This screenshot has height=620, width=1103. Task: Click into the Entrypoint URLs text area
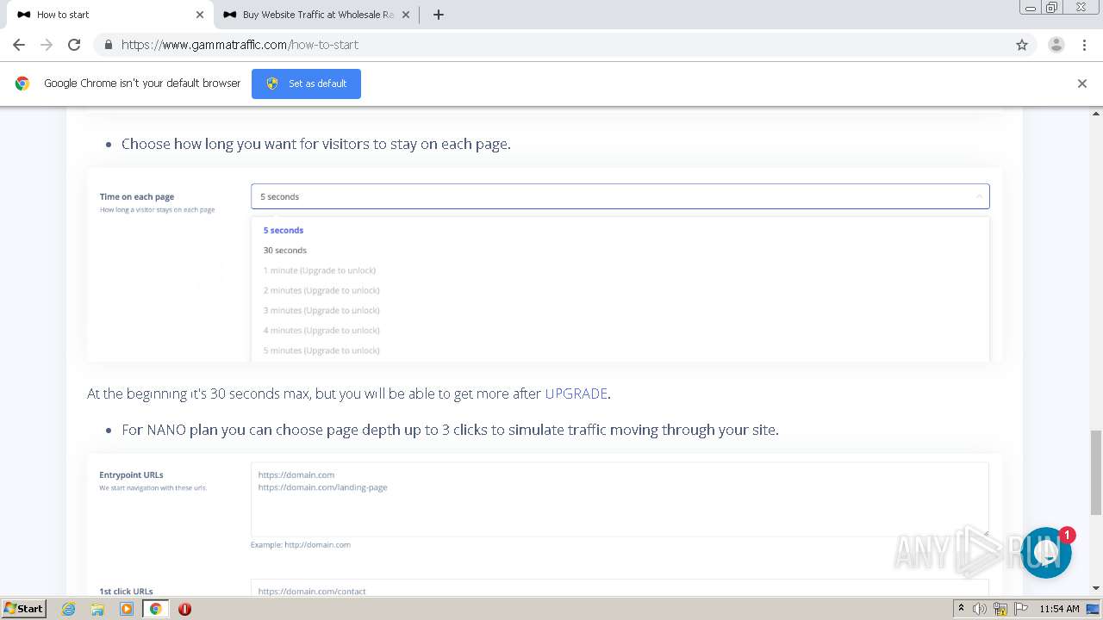point(620,499)
